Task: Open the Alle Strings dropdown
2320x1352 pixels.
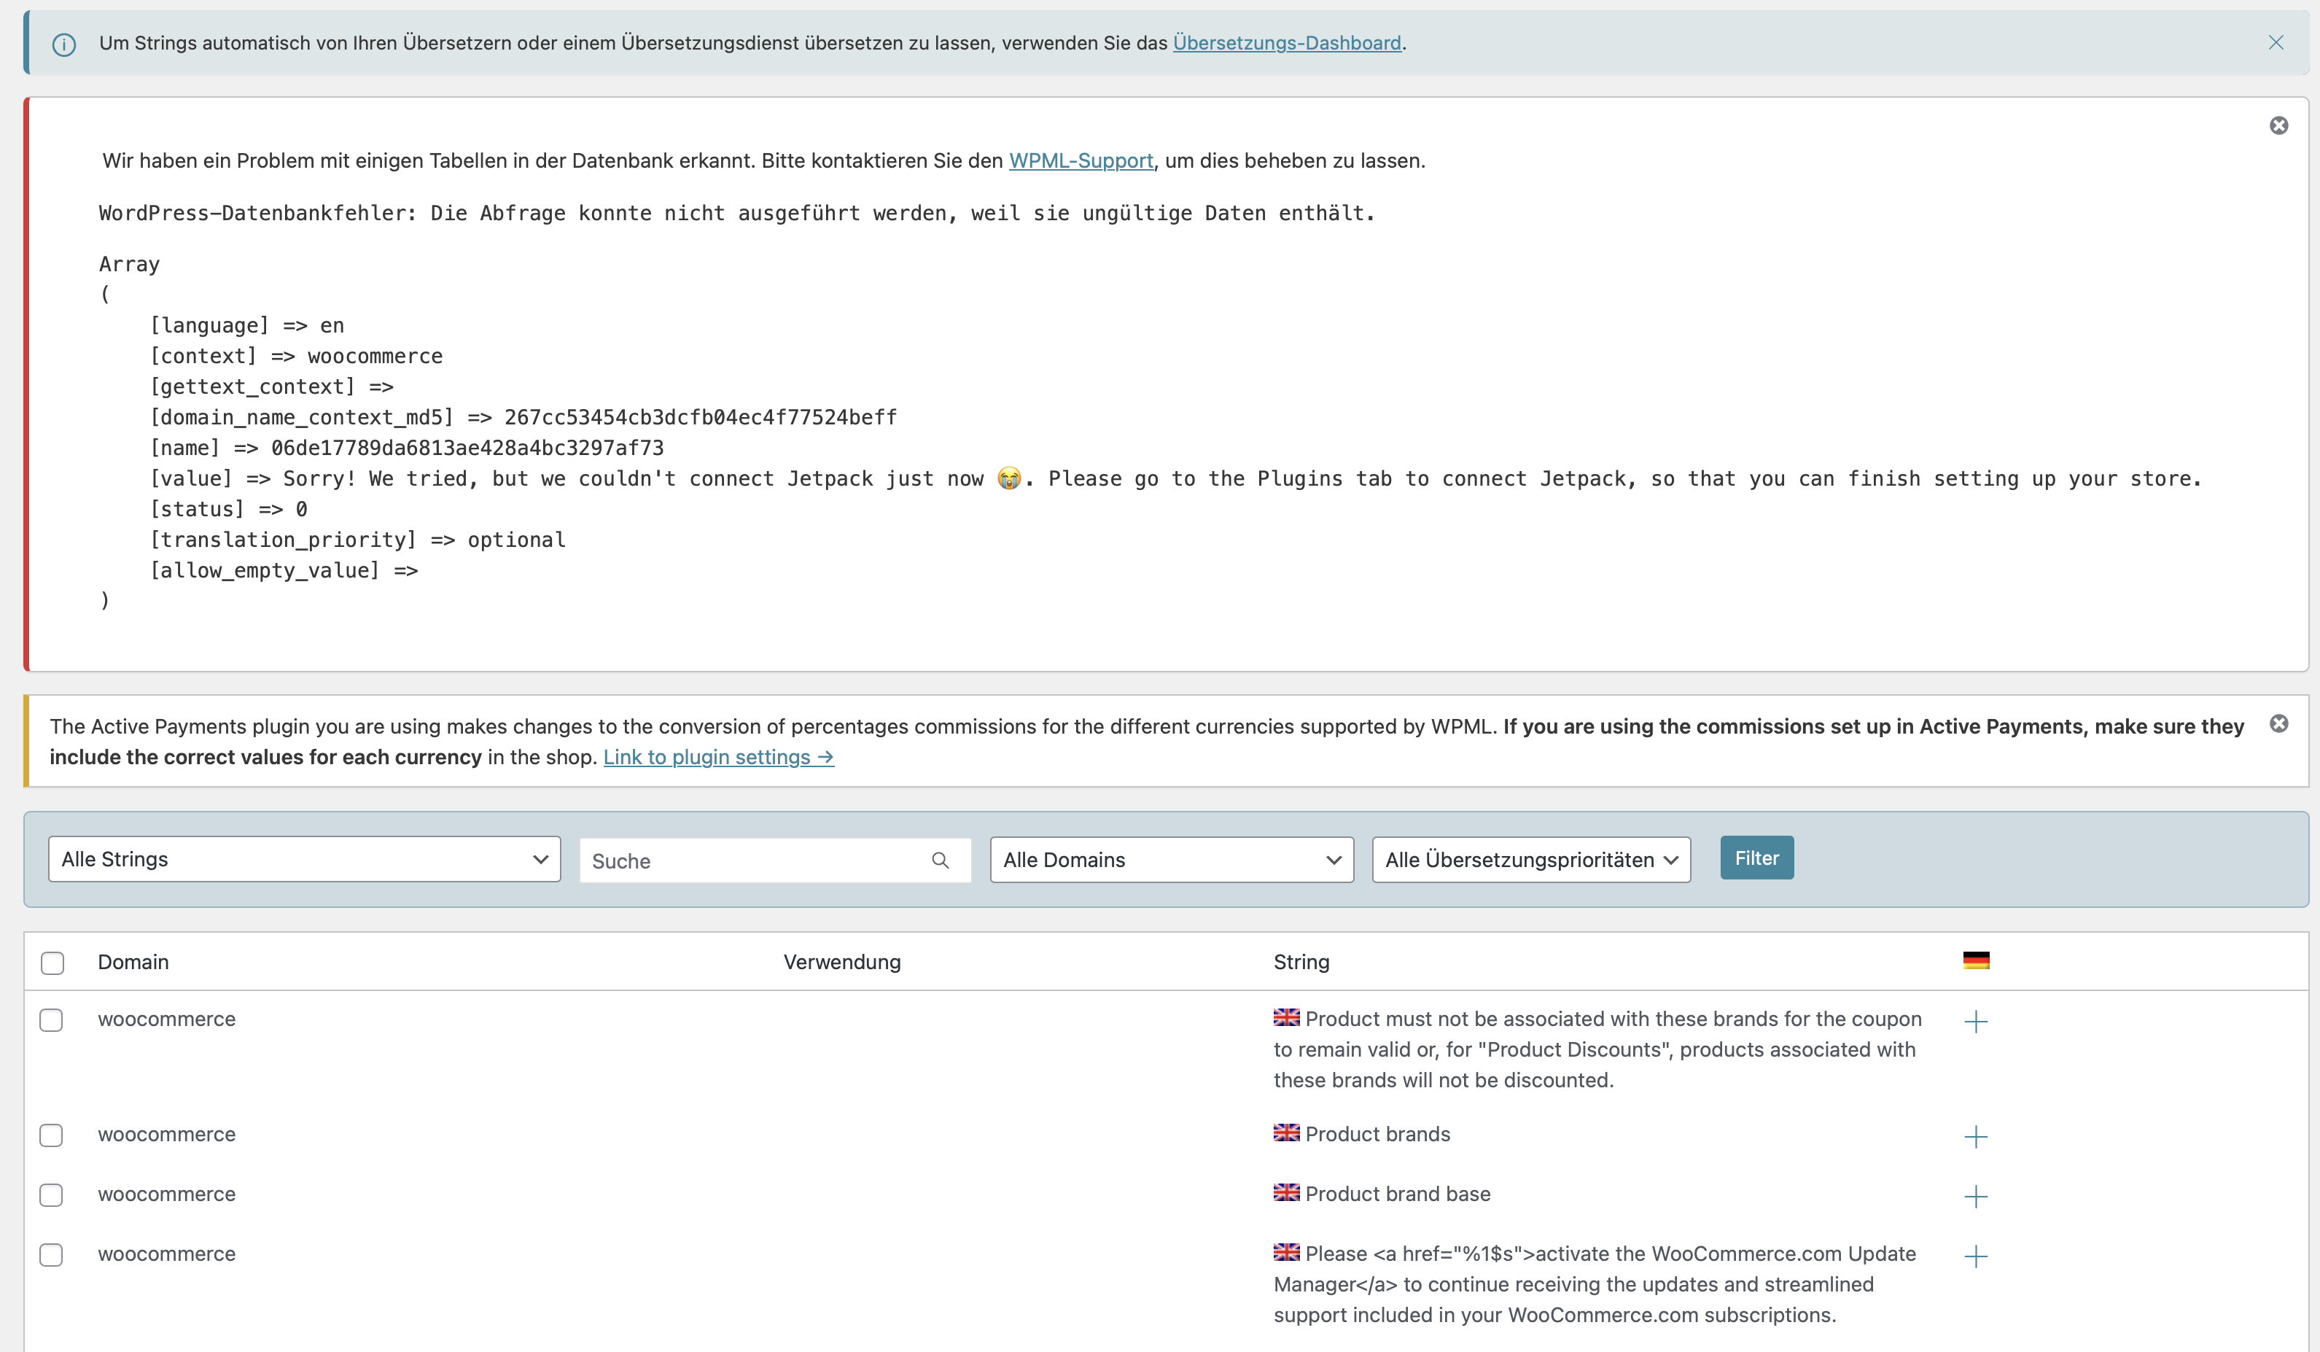Action: (305, 859)
